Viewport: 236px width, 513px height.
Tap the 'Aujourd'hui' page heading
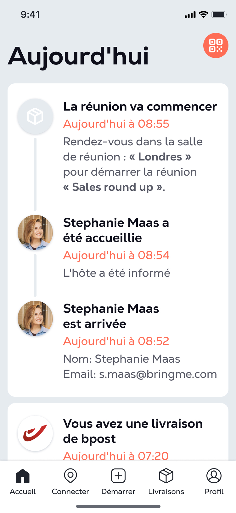pos(78,56)
